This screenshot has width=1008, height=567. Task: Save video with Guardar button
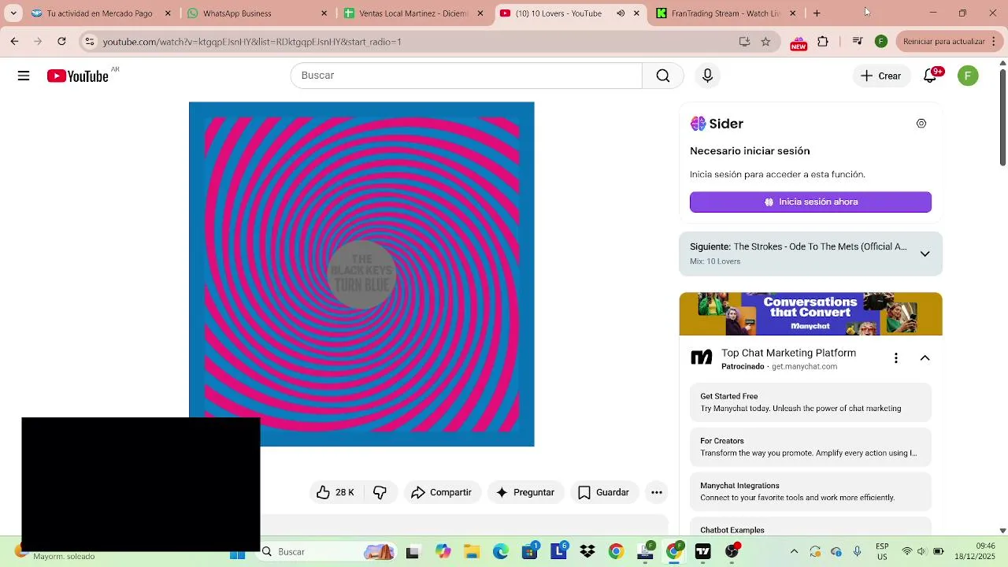click(x=604, y=492)
